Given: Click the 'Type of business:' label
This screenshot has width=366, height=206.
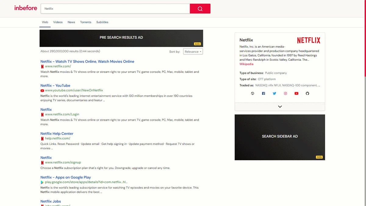Looking at the screenshot, I should point(252,73).
